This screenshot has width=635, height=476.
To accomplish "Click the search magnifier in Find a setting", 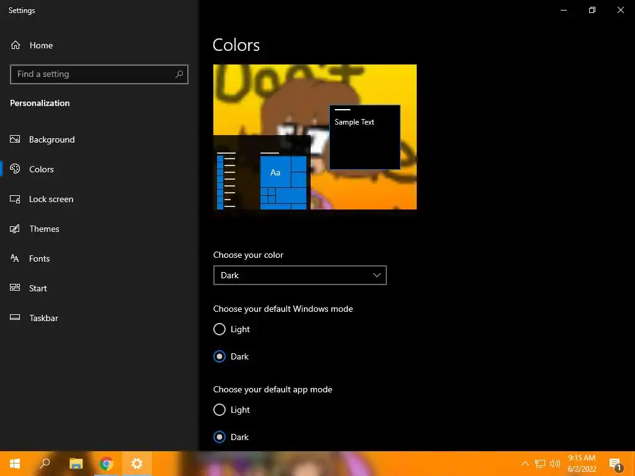I will [179, 74].
